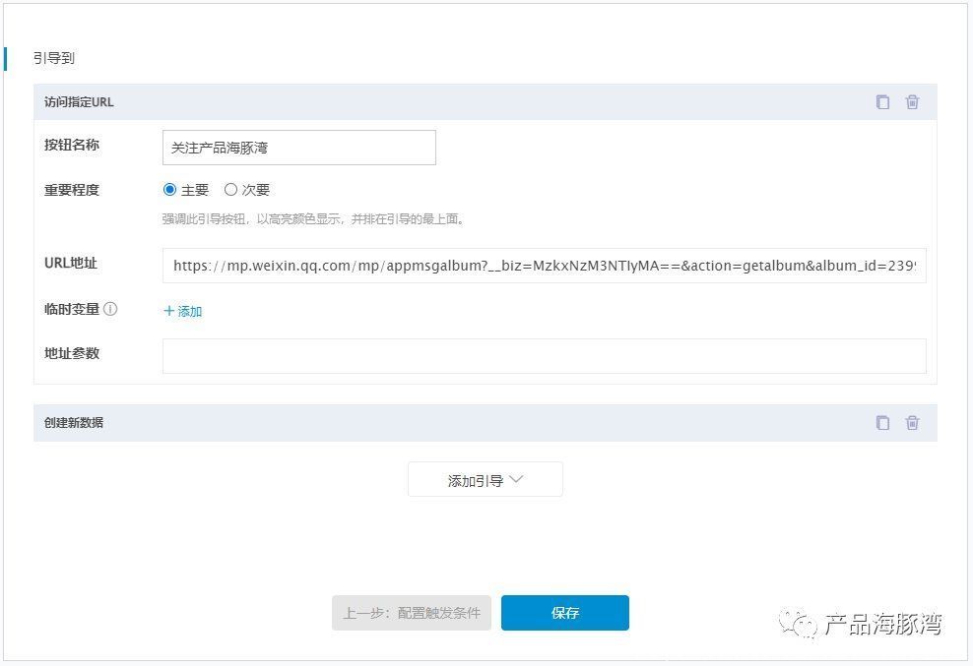This screenshot has width=973, height=666.
Task: Go back to 上一步：配置触发条件
Action: 412,613
